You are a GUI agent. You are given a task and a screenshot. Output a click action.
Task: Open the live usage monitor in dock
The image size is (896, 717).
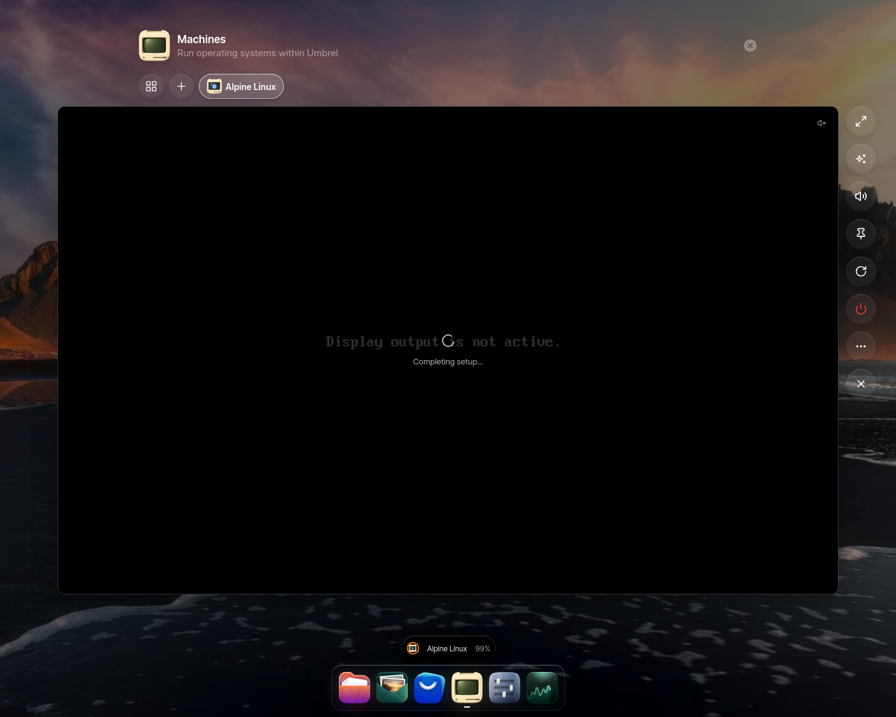pos(542,688)
